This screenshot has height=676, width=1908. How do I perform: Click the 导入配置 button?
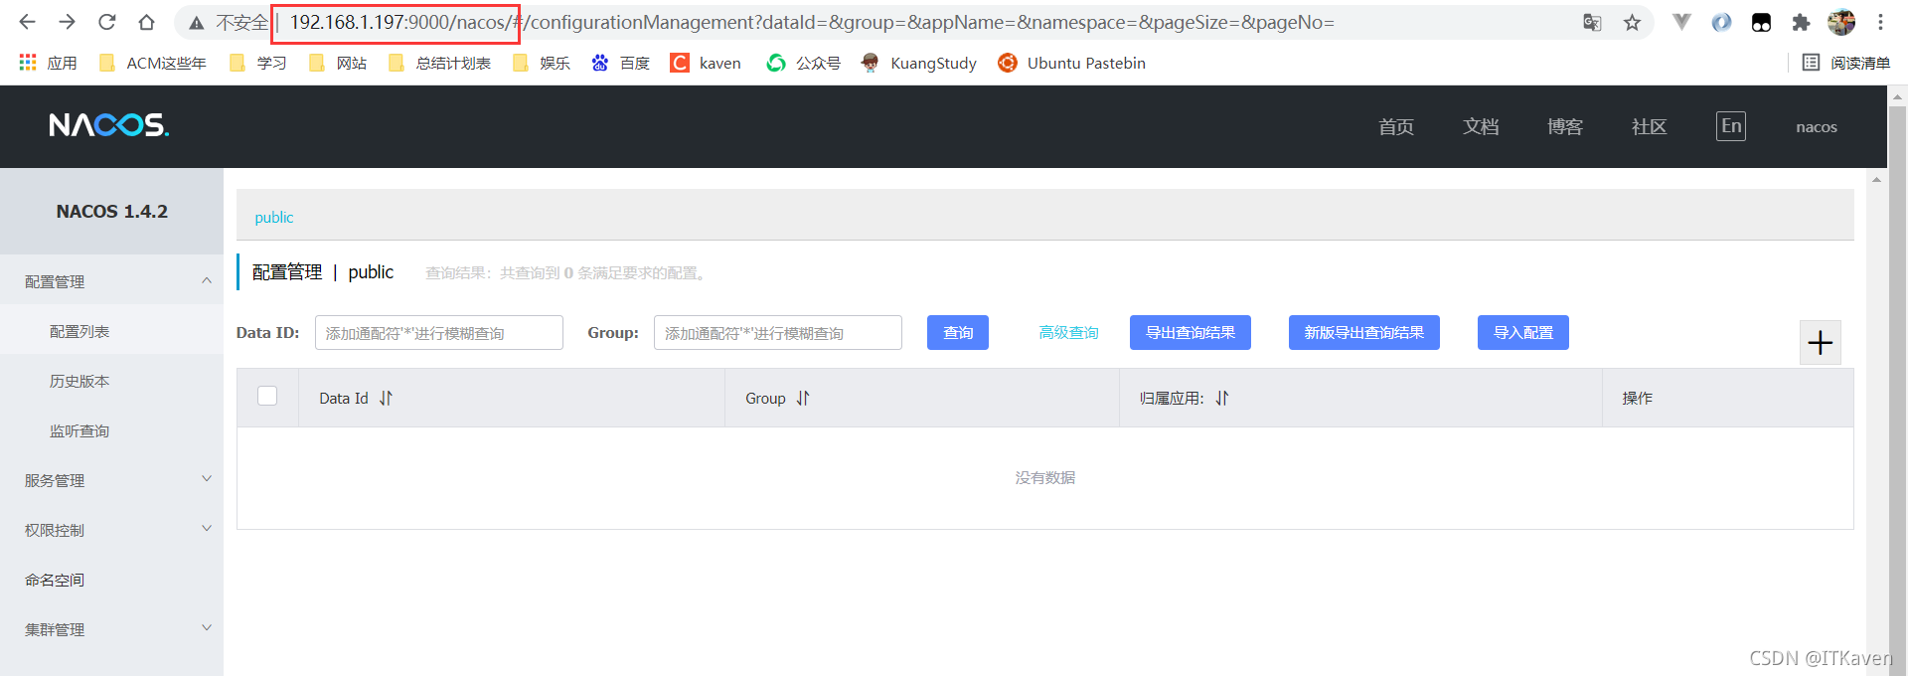[1523, 332]
